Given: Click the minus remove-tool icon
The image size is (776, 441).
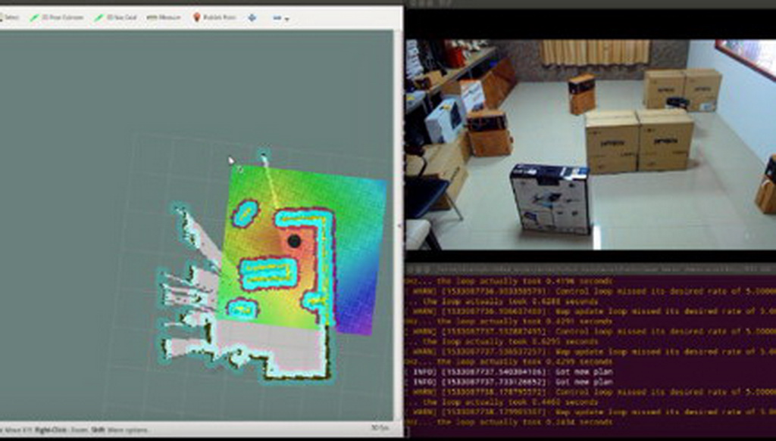Looking at the screenshot, I should [277, 17].
